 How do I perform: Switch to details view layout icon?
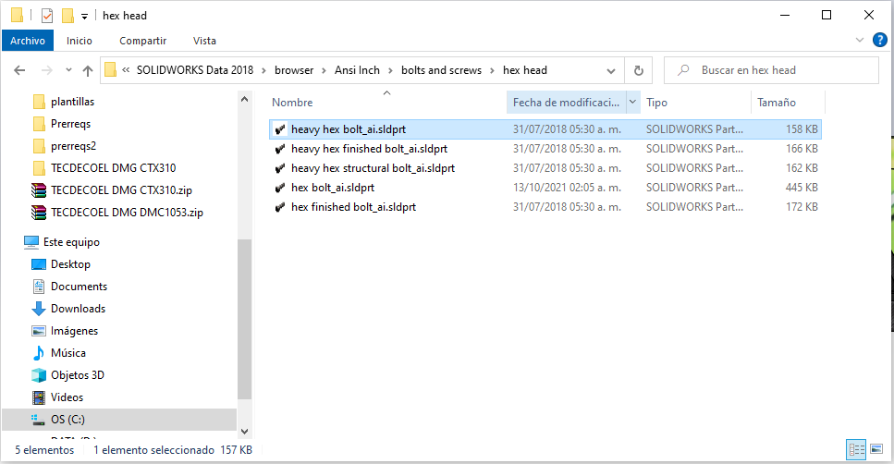pyautogui.click(x=856, y=449)
